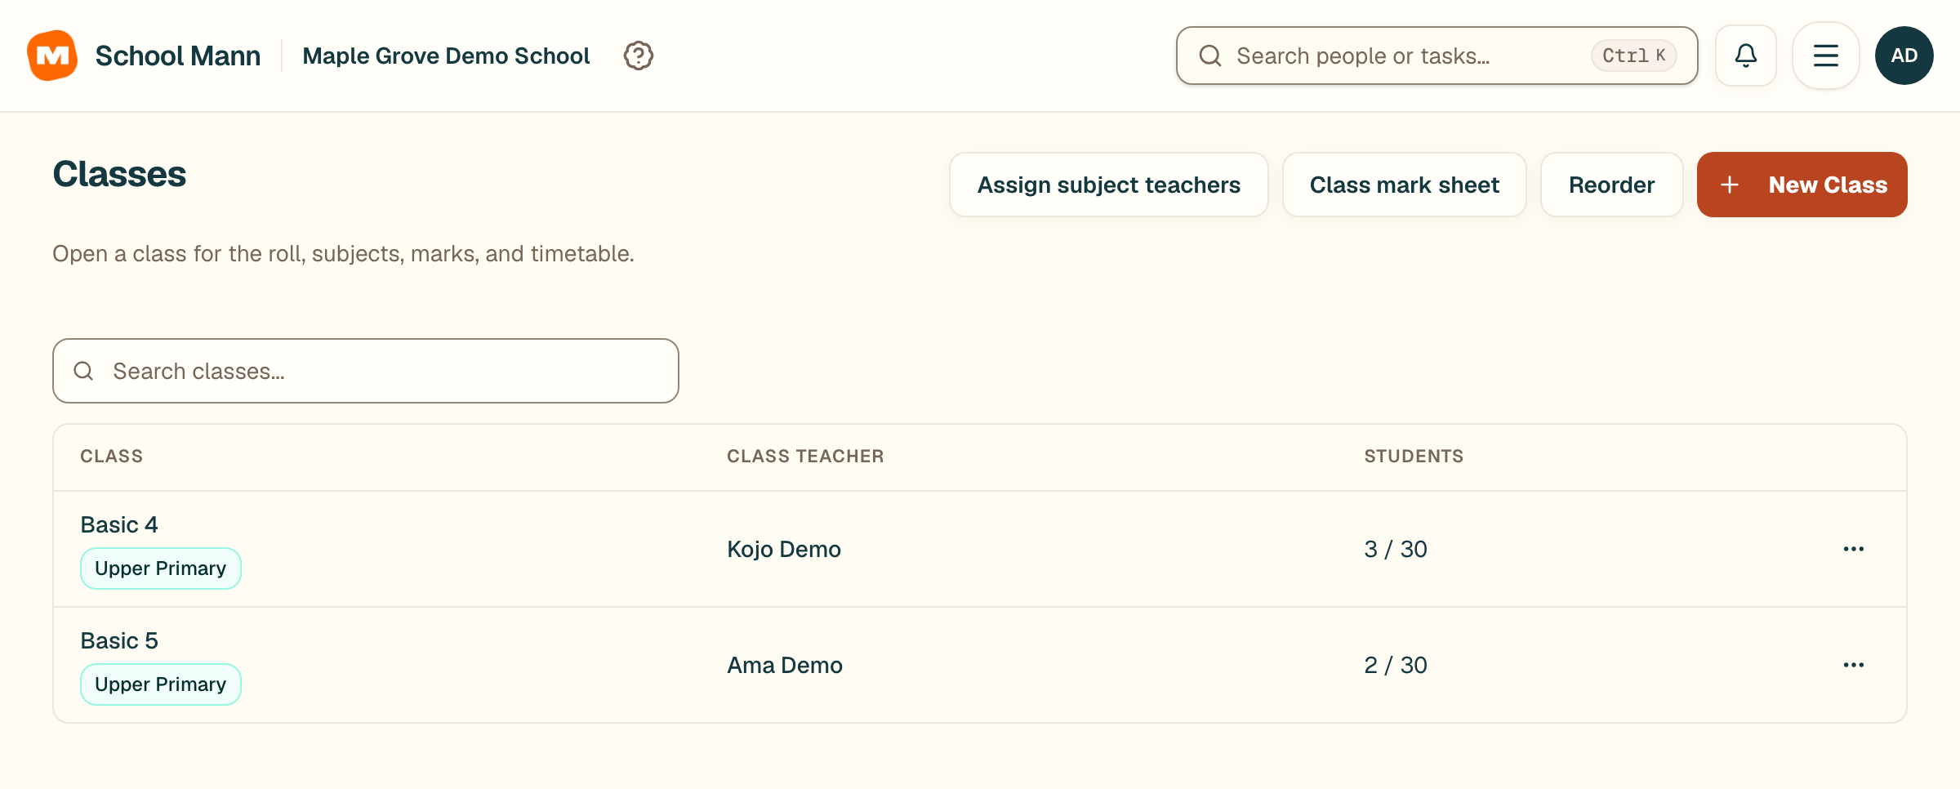Open the help question mark icon

pos(638,56)
